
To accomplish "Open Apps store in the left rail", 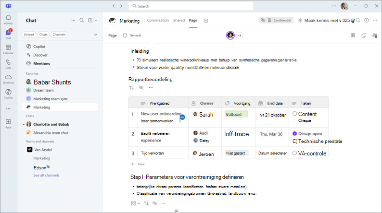I will tap(8, 123).
